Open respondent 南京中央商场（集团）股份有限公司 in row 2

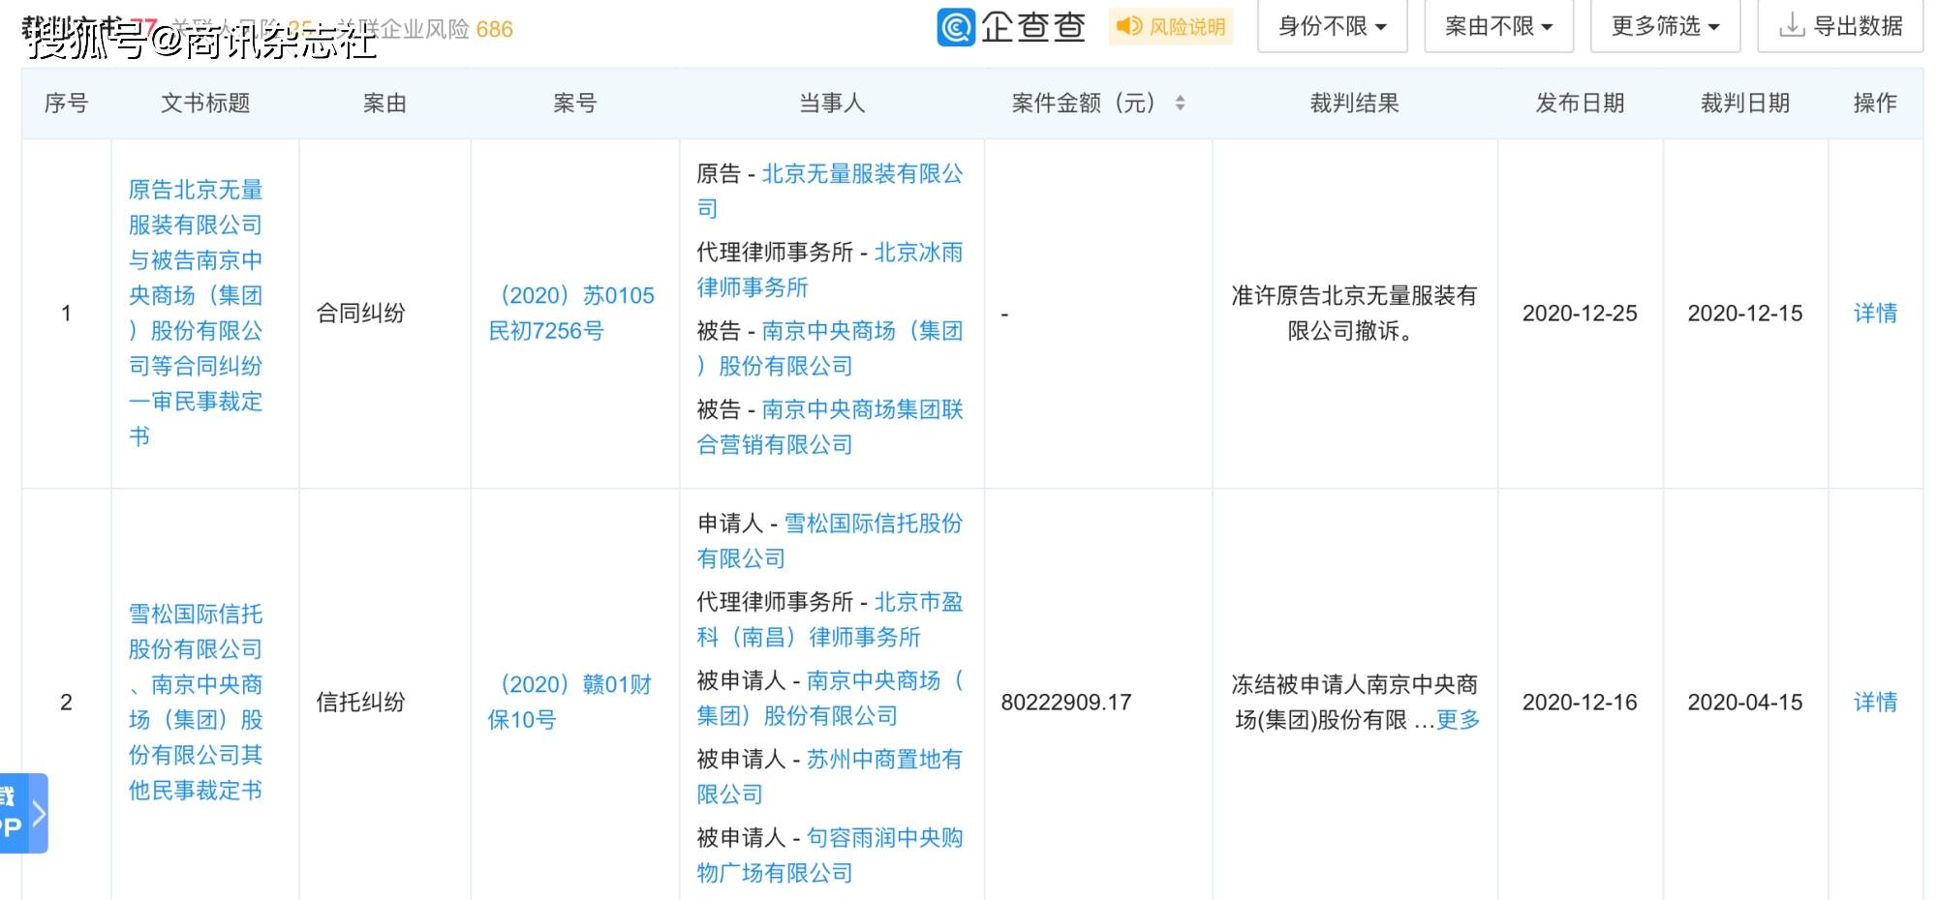coord(829,698)
